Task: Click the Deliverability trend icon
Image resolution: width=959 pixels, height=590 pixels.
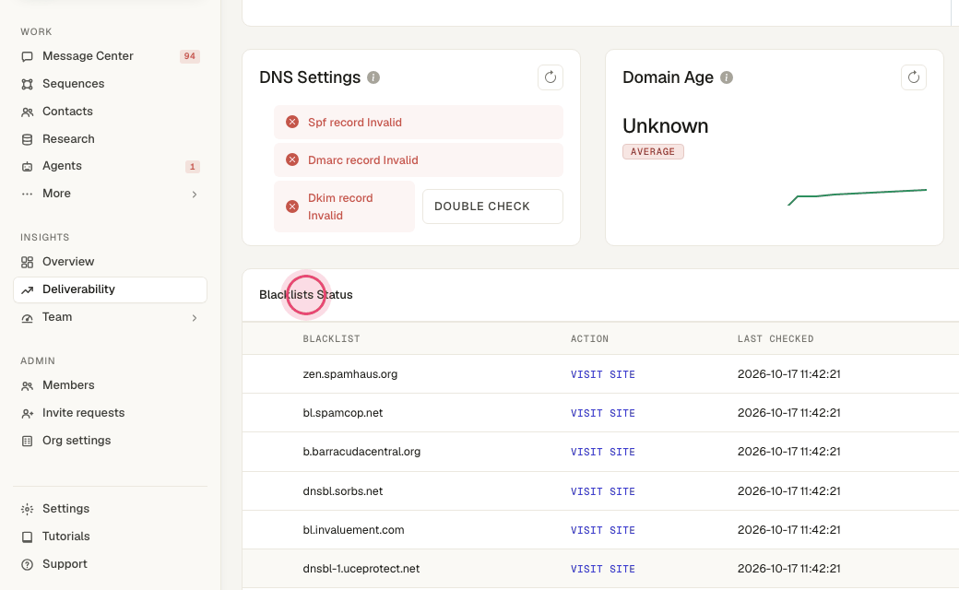Action: (x=27, y=289)
